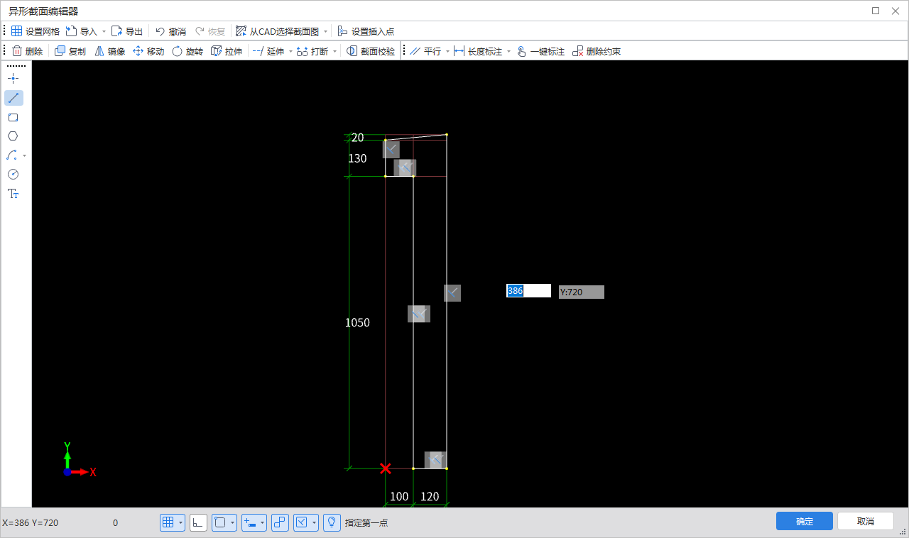This screenshot has width=909, height=538.
Task: Select the point drawing tool
Action: [x=13, y=78]
